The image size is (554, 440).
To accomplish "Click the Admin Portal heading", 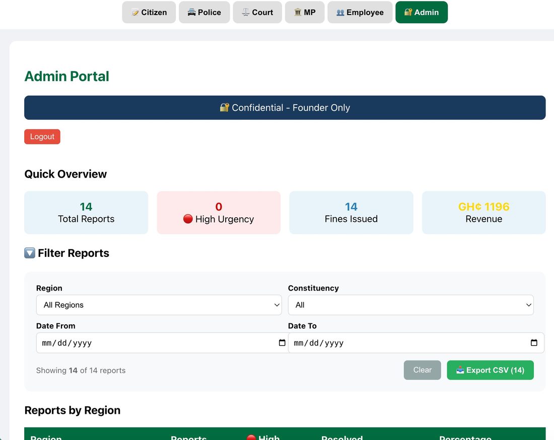I will coord(67,76).
